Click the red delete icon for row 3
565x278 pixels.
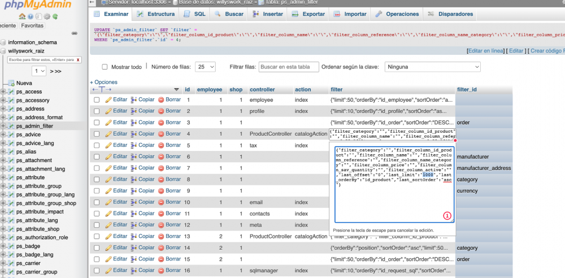161,123
